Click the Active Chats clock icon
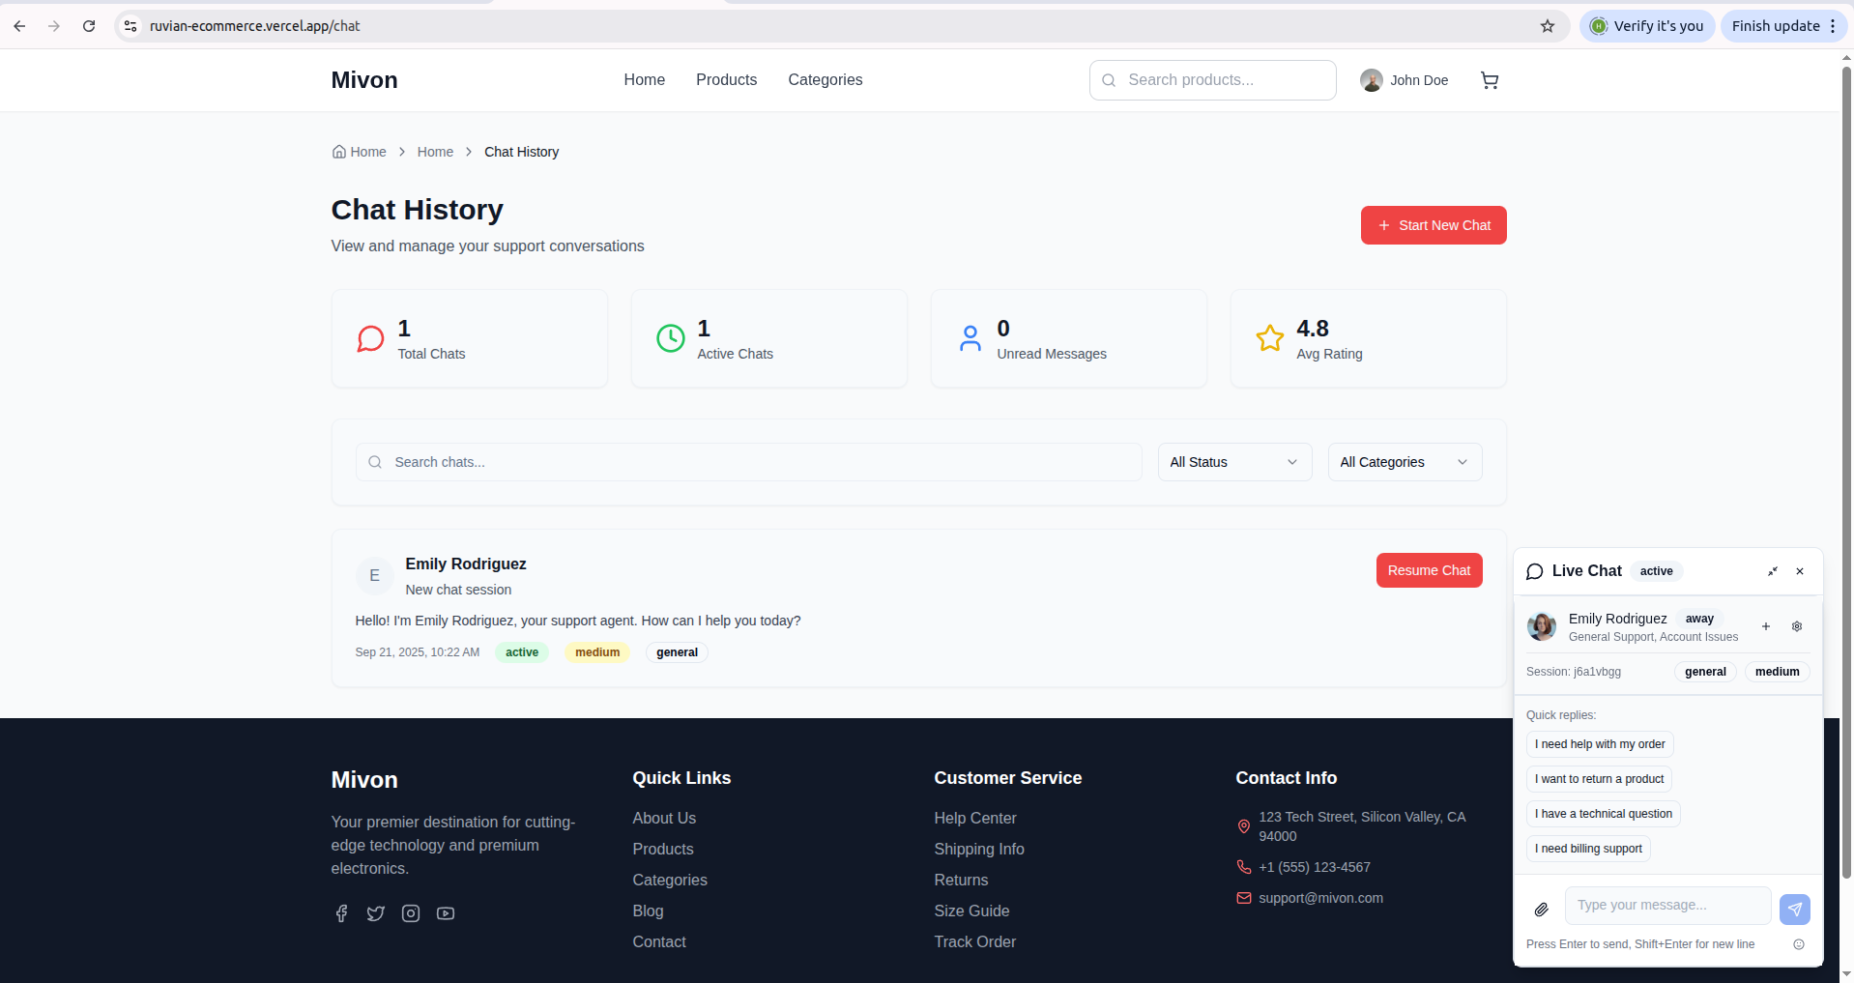The height and width of the screenshot is (983, 1854). [670, 338]
